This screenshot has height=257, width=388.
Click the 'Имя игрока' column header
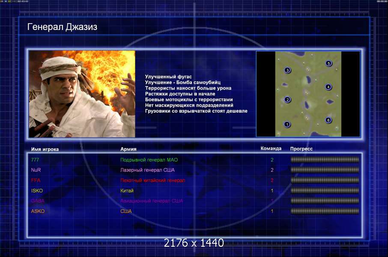point(45,149)
